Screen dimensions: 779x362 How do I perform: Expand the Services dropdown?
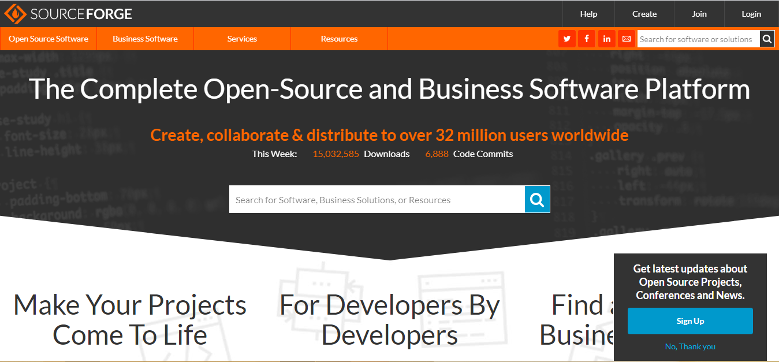242,38
